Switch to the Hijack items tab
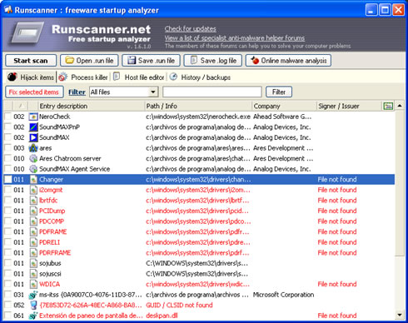The image size is (408, 323). (x=31, y=77)
